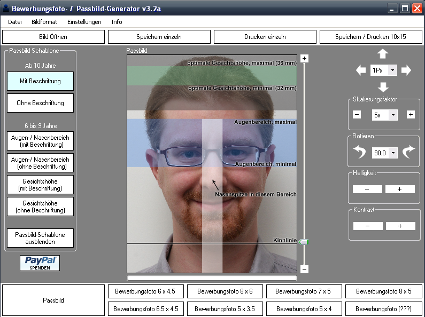This screenshot has height=317, width=425.
Task: Click the PayPal Spenden donate icon
Action: [x=40, y=263]
